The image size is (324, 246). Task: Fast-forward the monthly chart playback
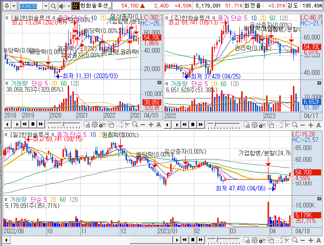click(x=41, y=125)
